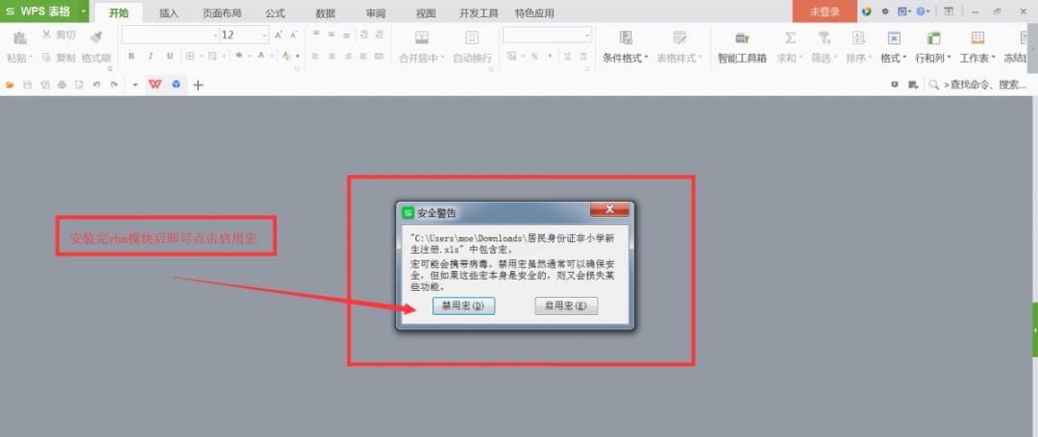Click the redo arrow icon
Screen dimensions: 1038x437
(x=113, y=85)
